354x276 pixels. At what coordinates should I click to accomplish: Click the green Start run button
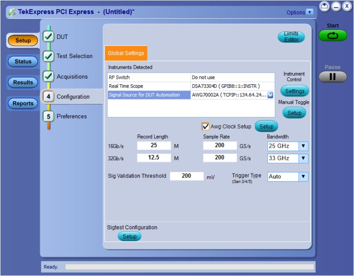tap(332, 35)
